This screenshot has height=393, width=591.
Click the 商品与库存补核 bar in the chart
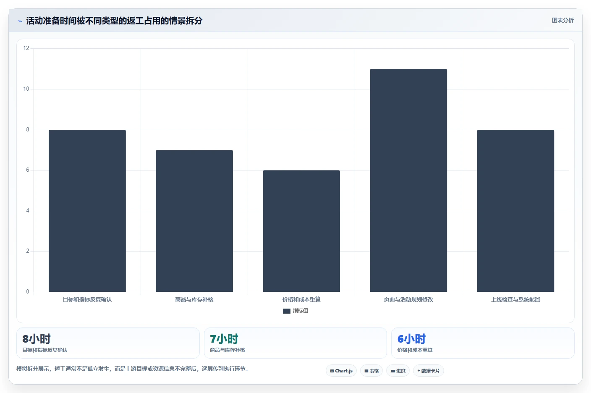pos(194,221)
